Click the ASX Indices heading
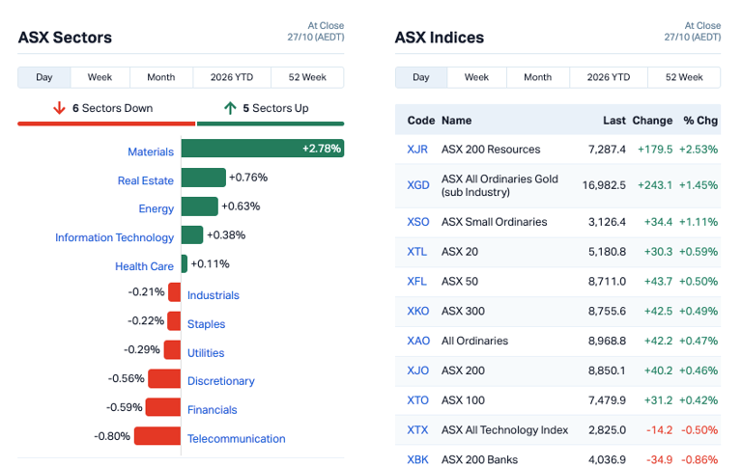 pyautogui.click(x=440, y=38)
